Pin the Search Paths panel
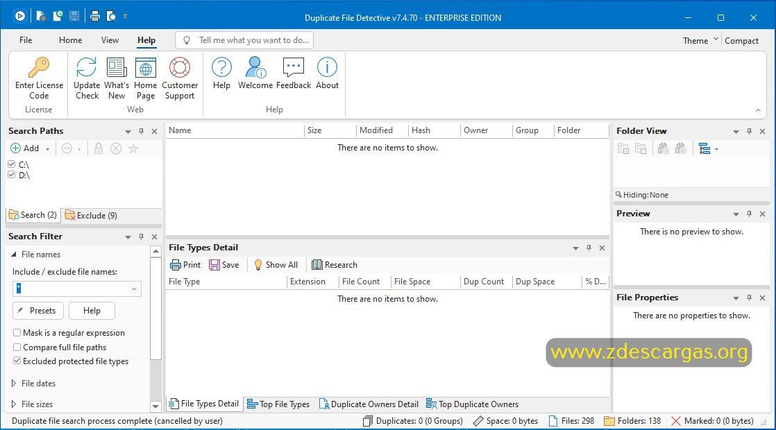 141,131
